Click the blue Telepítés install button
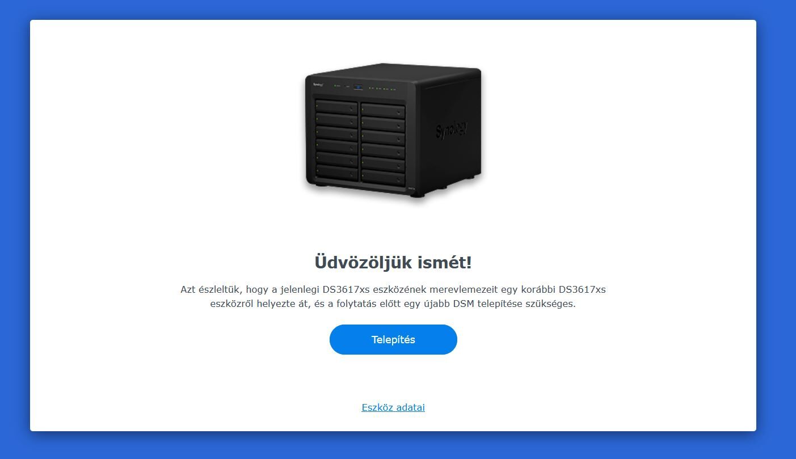The image size is (796, 459). tap(393, 339)
